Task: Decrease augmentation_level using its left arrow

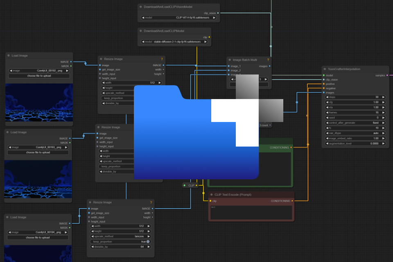Action: pos(327,143)
